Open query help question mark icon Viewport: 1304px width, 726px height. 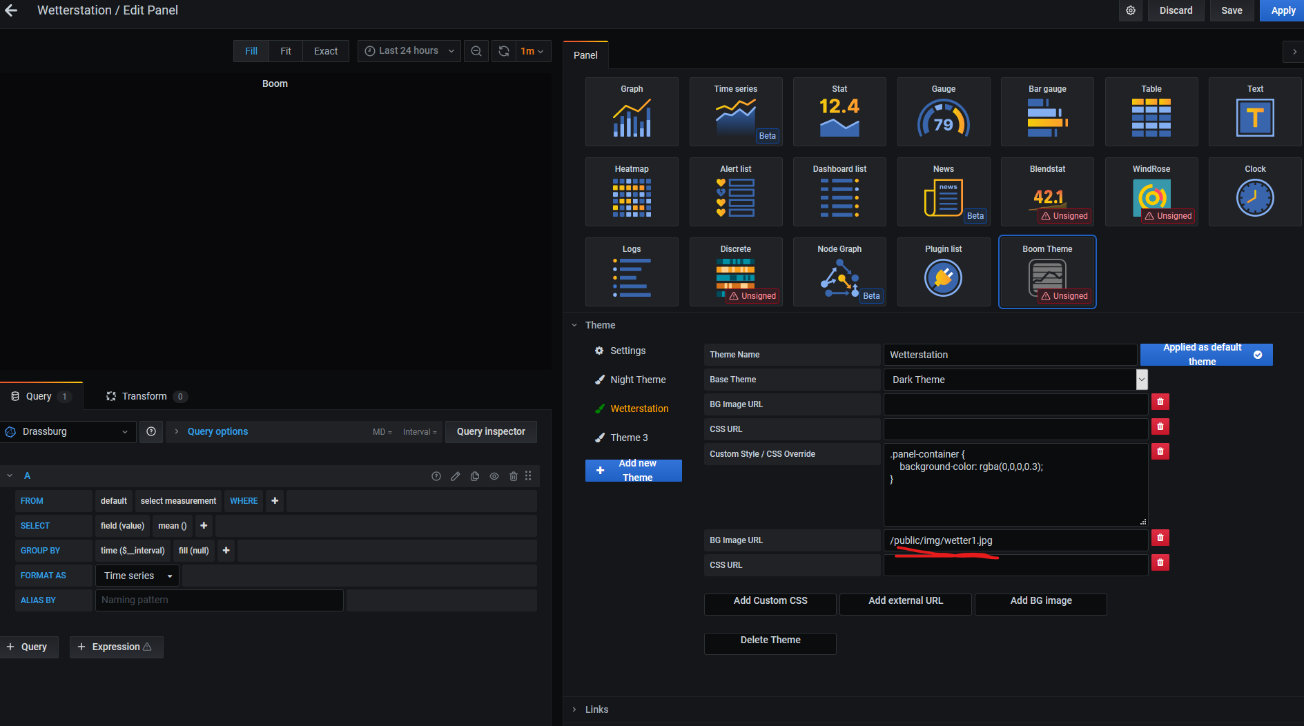151,432
